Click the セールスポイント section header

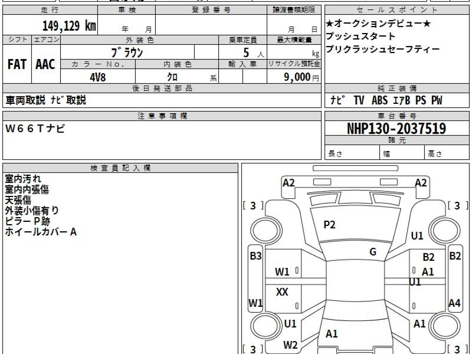[x=397, y=10]
